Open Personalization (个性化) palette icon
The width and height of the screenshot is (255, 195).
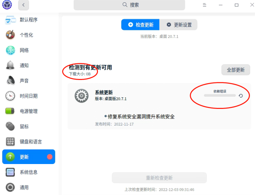10,35
